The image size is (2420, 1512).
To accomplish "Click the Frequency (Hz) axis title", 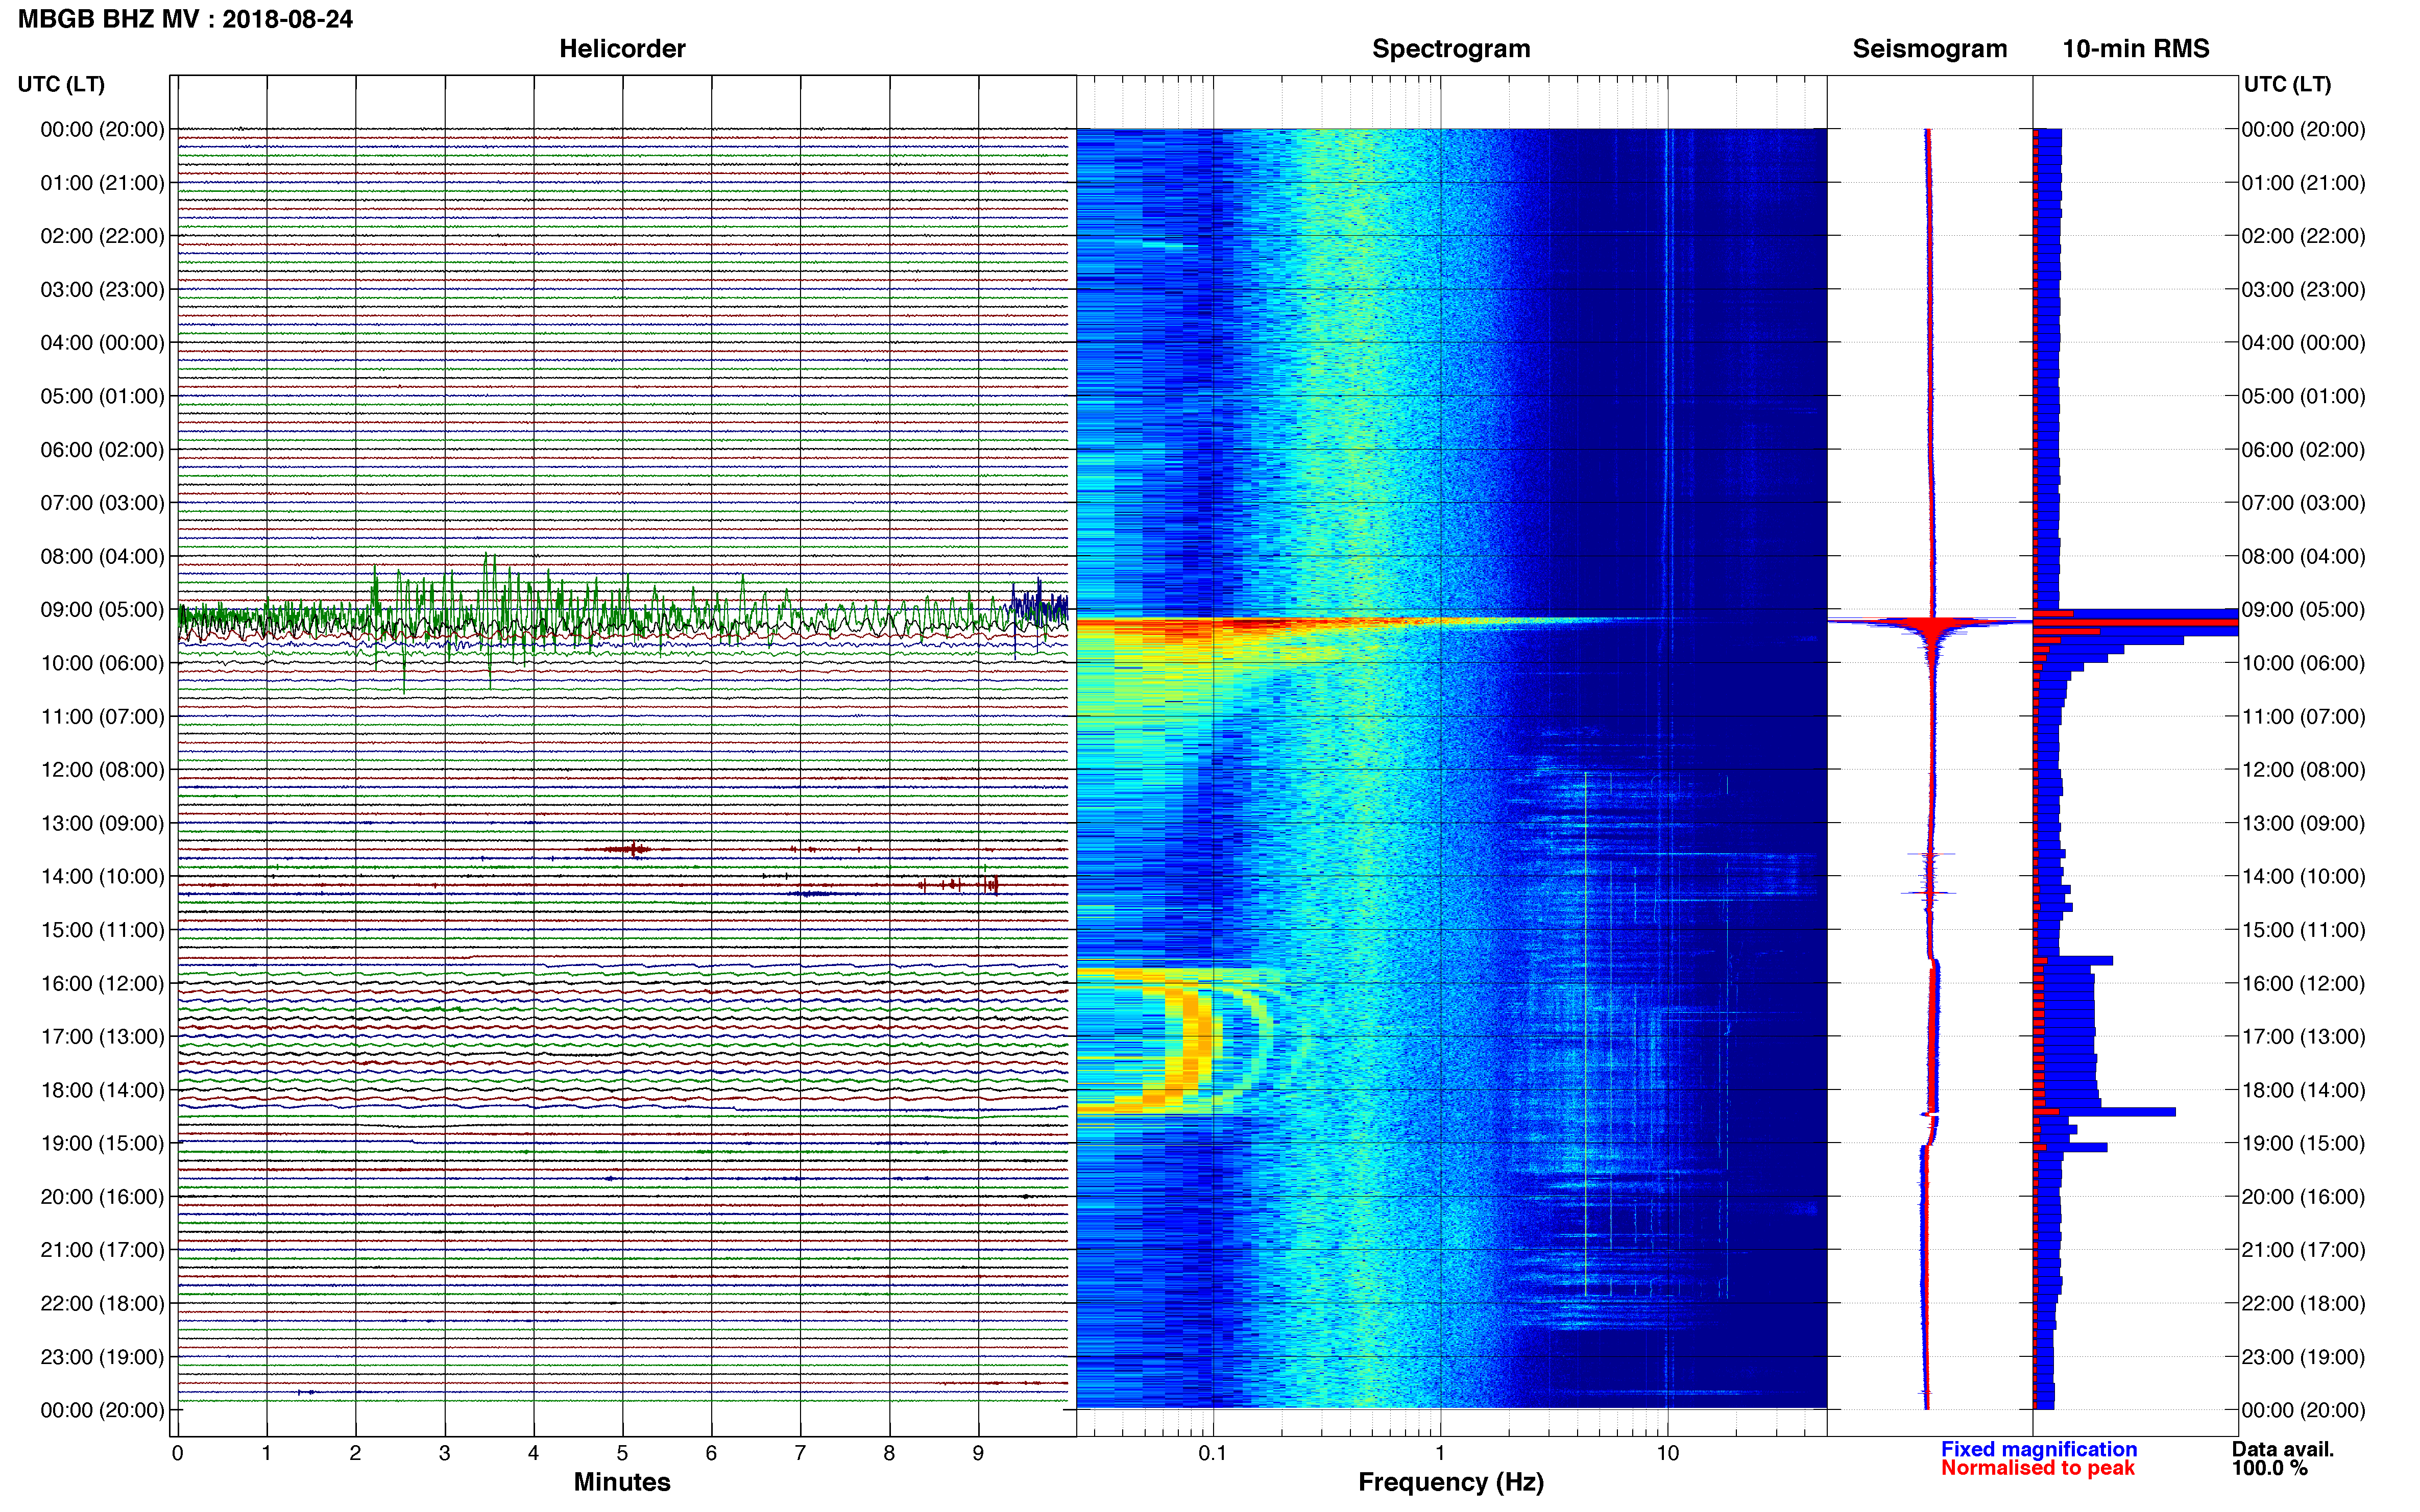I will click(1450, 1482).
